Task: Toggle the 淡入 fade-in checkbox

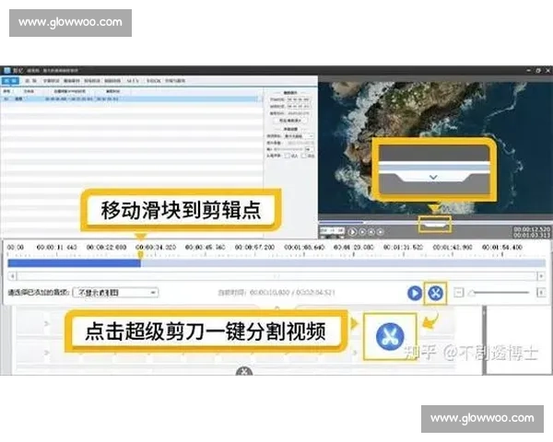Action: pos(288,156)
